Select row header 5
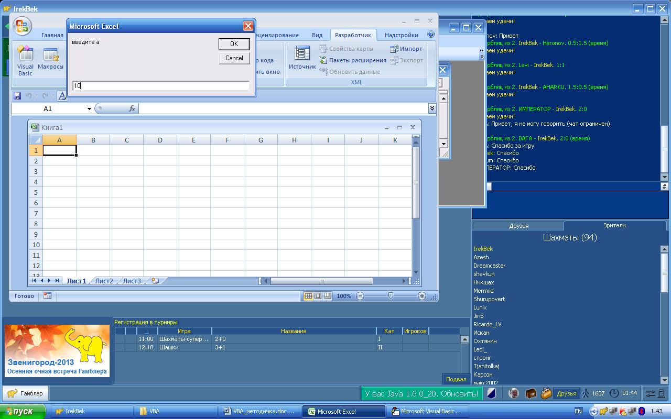The width and height of the screenshot is (671, 419). coord(36,192)
